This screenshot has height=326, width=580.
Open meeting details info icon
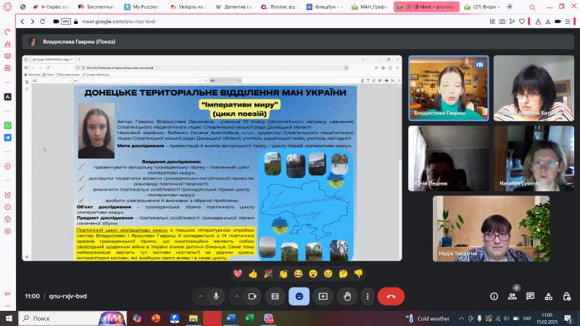[x=494, y=296]
